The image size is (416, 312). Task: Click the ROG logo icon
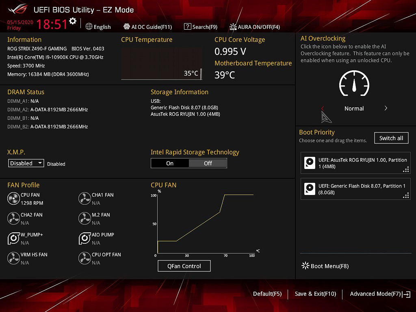[x=18, y=10]
